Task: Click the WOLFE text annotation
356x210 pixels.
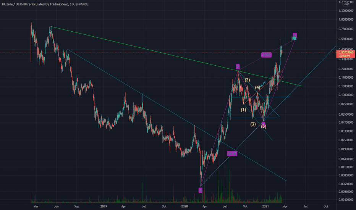Action: point(262,84)
